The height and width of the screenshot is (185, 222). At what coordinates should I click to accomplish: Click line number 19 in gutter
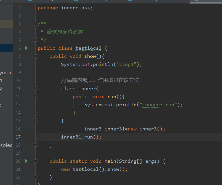[x=18, y=153]
